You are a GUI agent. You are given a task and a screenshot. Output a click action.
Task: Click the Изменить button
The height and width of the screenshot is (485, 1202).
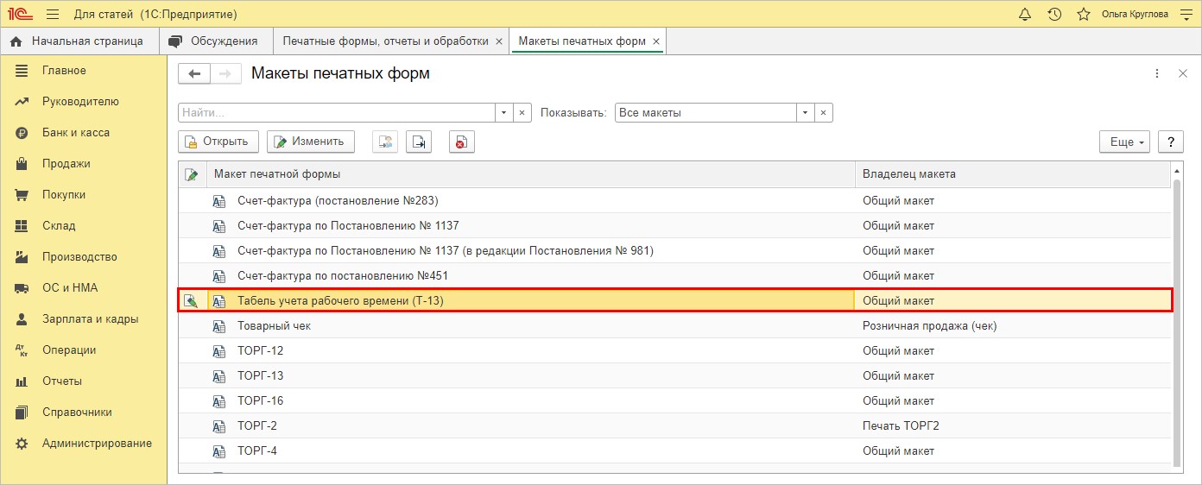pos(311,142)
